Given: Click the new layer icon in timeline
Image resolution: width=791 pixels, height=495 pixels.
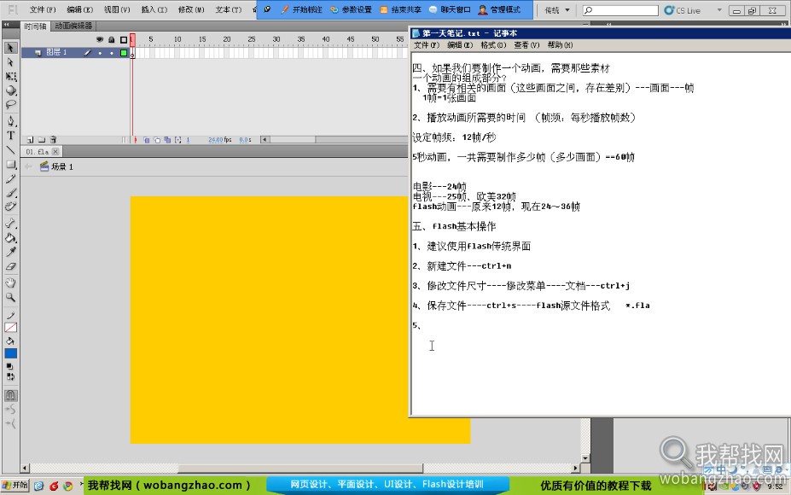Looking at the screenshot, I should (30, 140).
